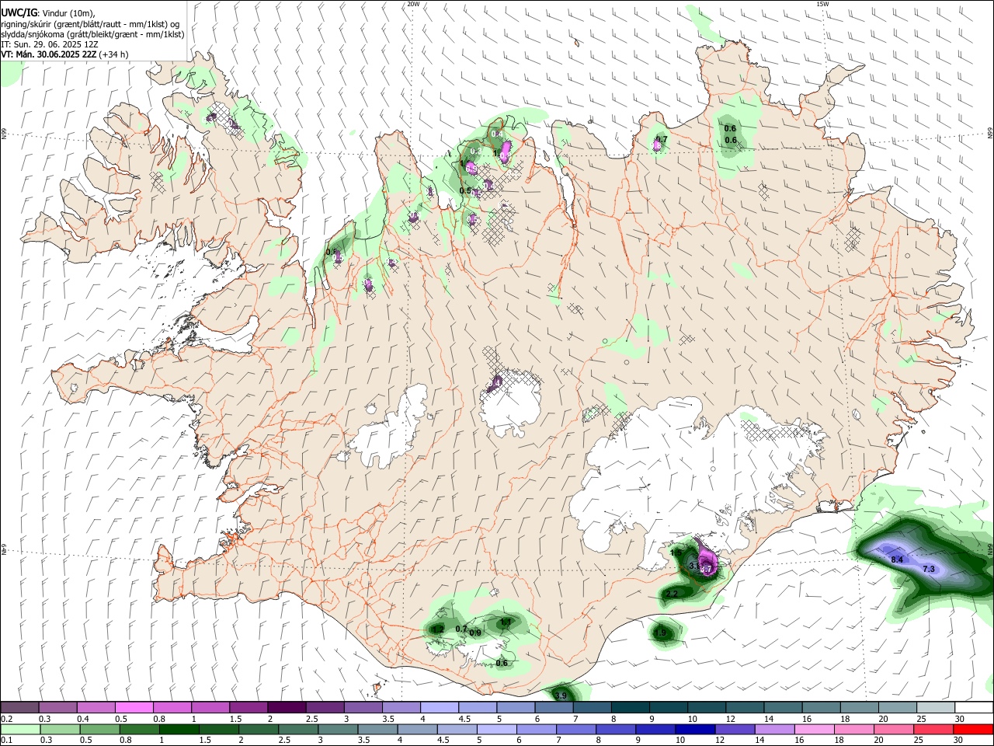Image resolution: width=994 pixels, height=746 pixels.
Task: Click the 0.2 label of snow legend
Action: click(x=7, y=719)
